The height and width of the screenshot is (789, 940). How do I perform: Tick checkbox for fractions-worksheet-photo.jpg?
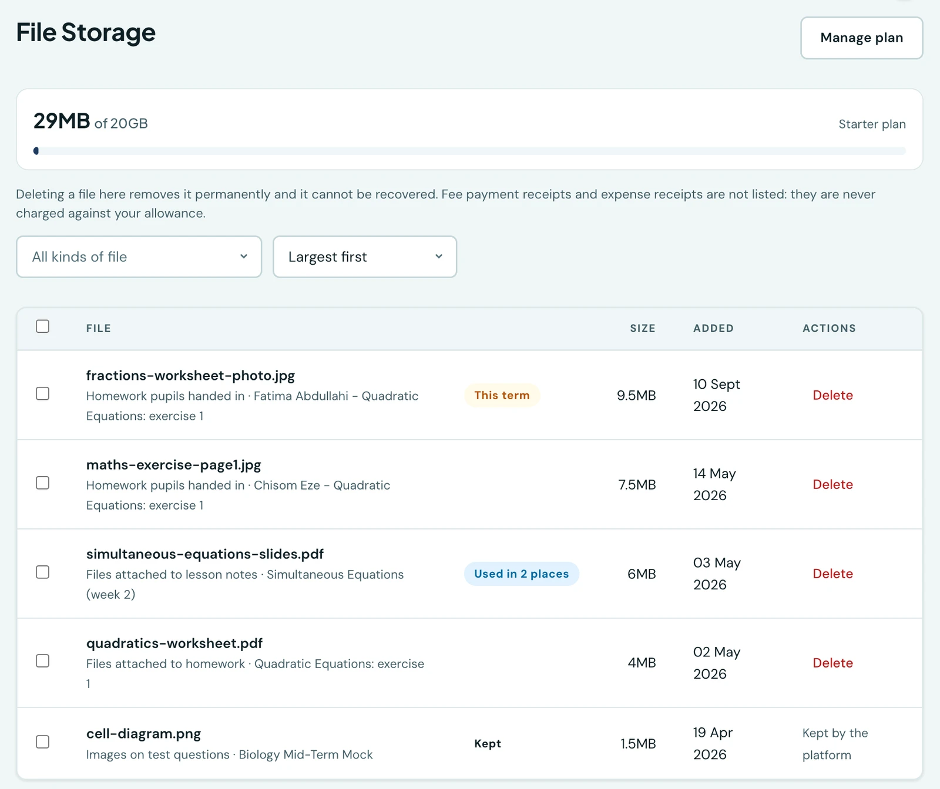point(42,393)
